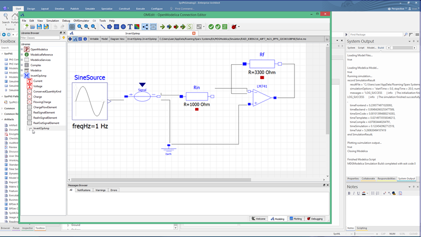Open the OMSimulator menu

(x=81, y=21)
